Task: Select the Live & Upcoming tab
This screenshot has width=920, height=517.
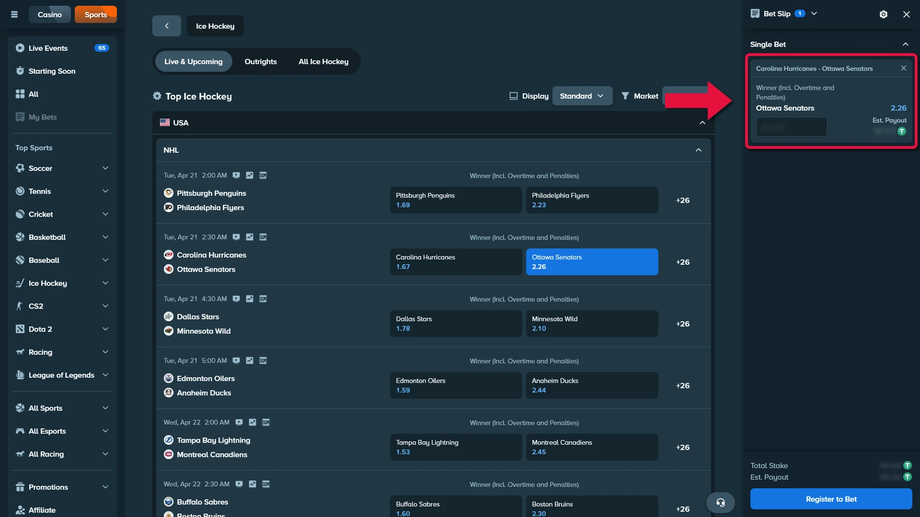Action: tap(194, 61)
